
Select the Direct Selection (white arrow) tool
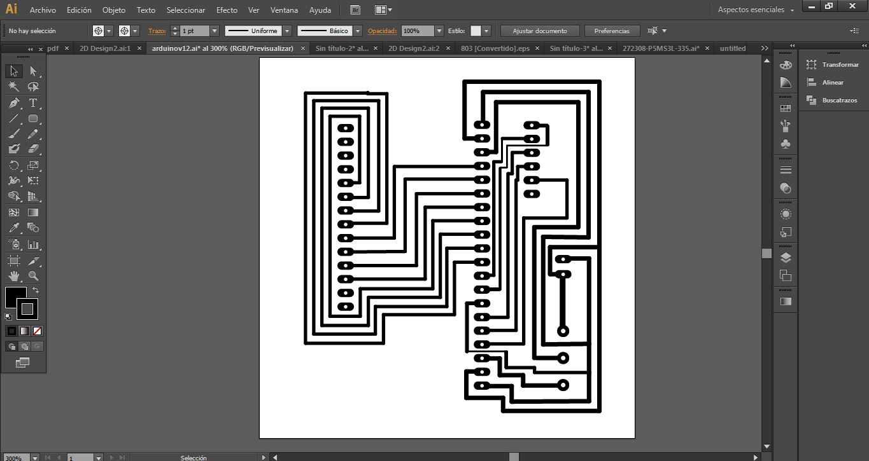pos(33,71)
